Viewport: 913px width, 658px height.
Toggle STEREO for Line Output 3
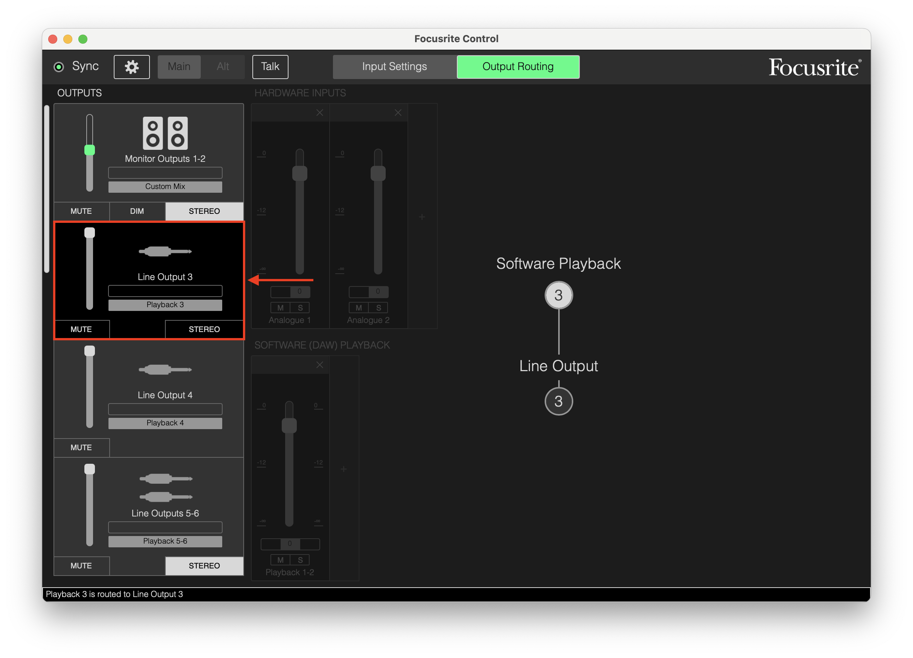(x=205, y=329)
